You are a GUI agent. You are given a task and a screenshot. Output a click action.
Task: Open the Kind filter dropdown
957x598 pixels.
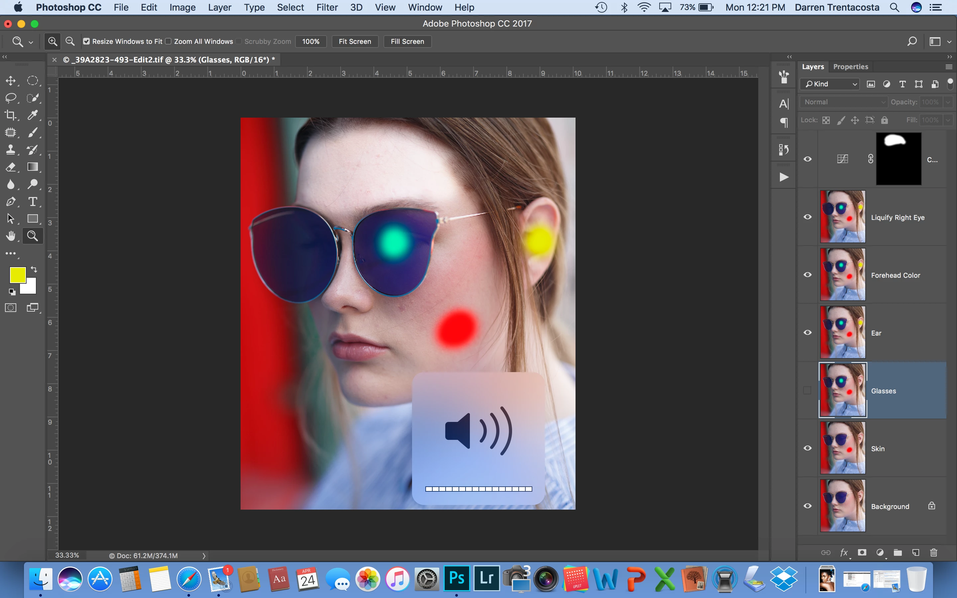pos(830,84)
